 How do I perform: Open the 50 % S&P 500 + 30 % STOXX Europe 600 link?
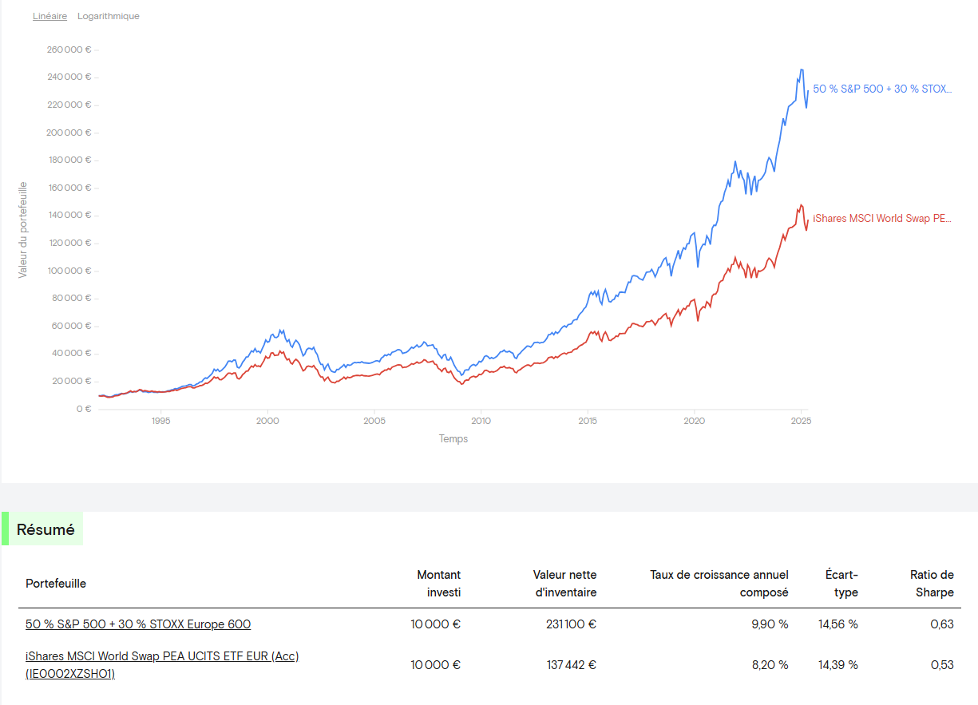coord(138,624)
